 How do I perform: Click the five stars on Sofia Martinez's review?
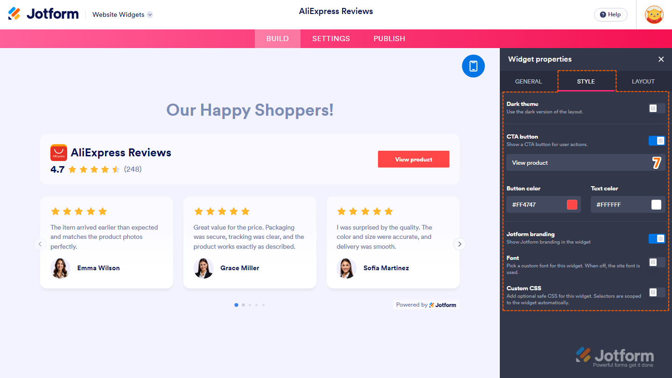tap(365, 211)
